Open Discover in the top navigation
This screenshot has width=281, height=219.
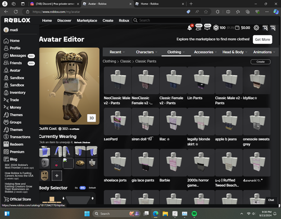click(64, 21)
